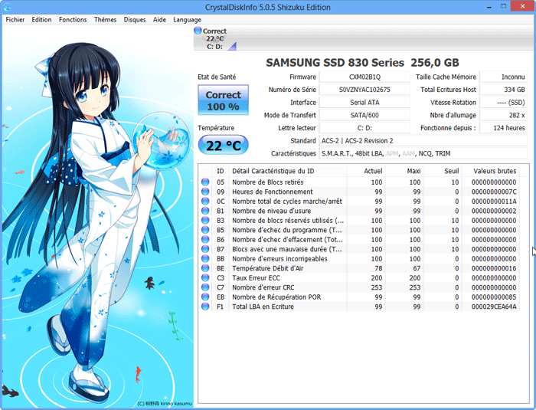The height and width of the screenshot is (410, 536).
Task: Click the transfer mode field SATA/600
Action: coord(364,115)
